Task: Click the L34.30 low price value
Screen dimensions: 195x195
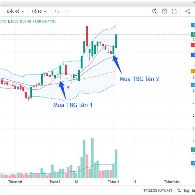Action: tap(13, 21)
